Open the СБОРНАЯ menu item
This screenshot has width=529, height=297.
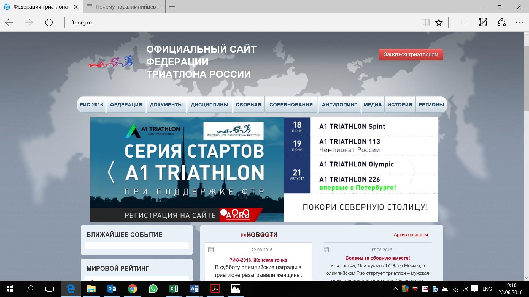click(x=249, y=105)
